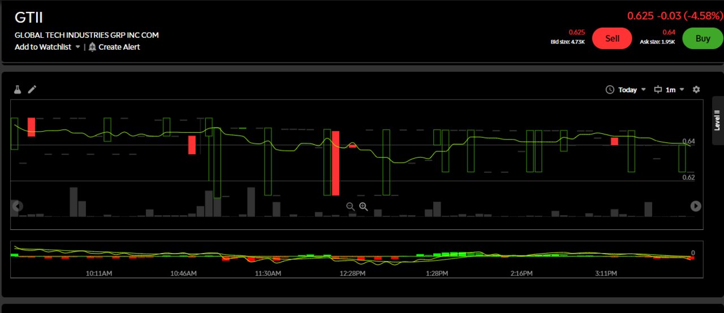724x313 pixels.
Task: Click the 0 level on MACD indicator axis
Action: coord(693,253)
